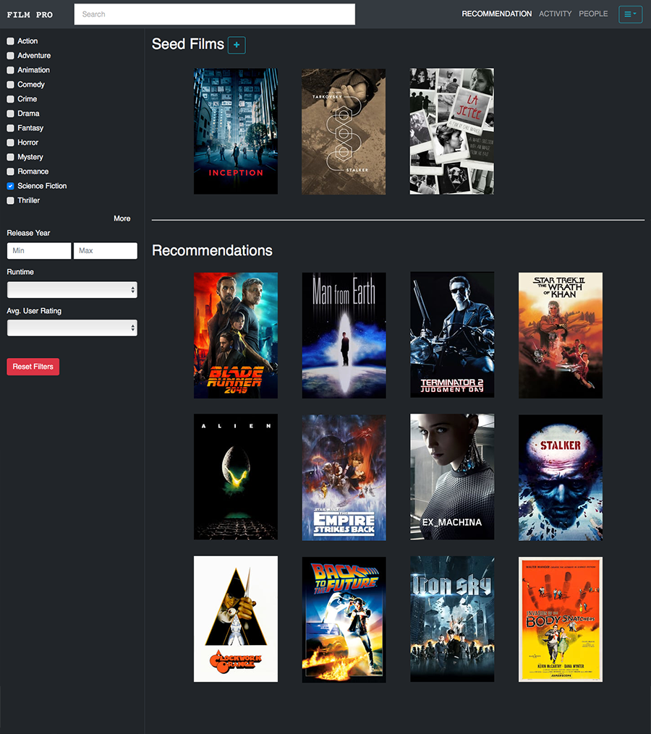Click the Release Year Min field

click(39, 250)
